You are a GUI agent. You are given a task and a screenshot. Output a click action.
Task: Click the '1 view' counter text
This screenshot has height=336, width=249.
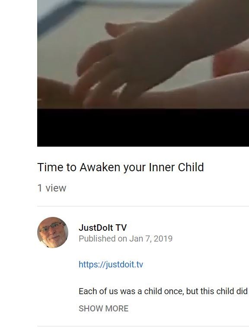click(x=52, y=188)
